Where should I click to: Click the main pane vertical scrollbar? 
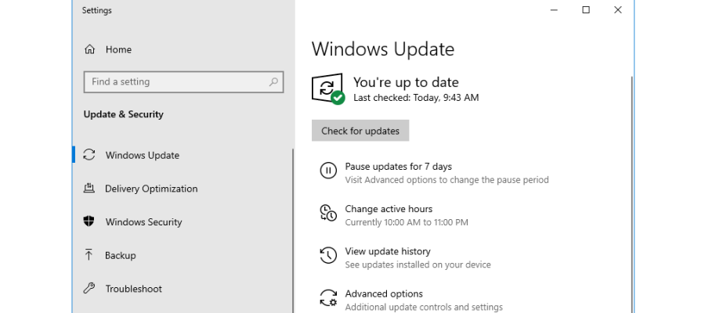[x=631, y=193]
